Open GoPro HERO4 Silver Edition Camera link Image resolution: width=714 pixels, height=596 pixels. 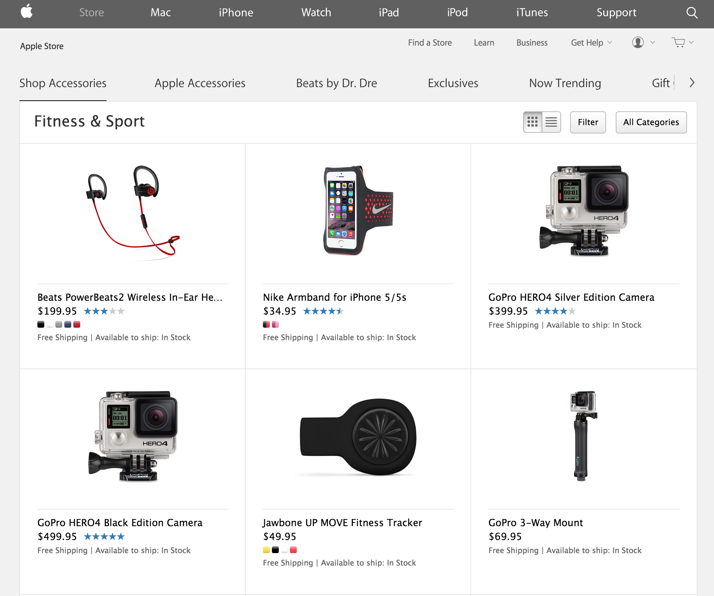(571, 297)
